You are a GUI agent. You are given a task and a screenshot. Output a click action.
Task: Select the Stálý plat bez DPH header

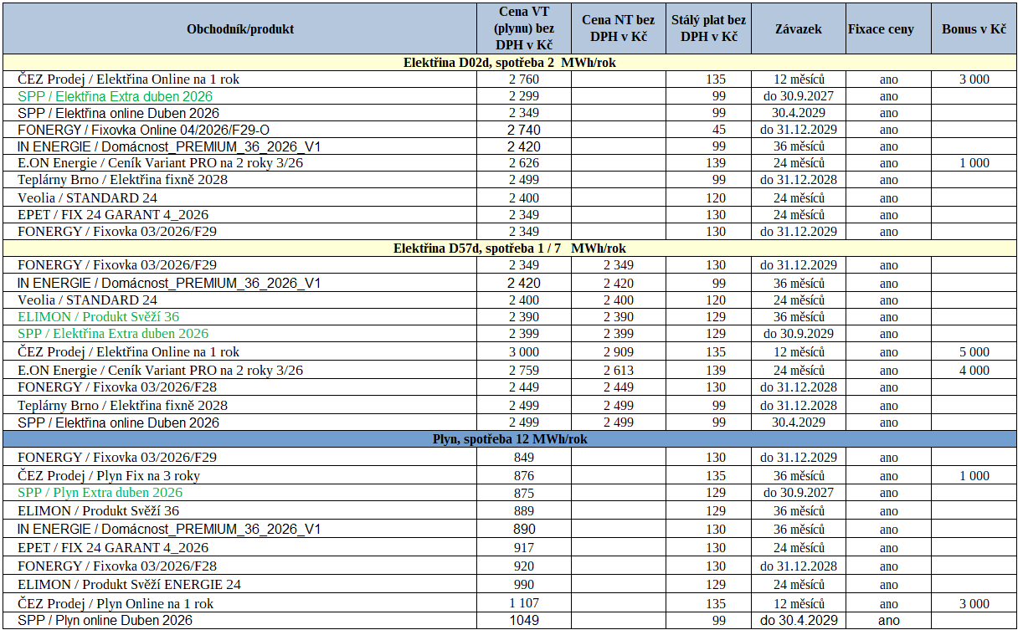(x=708, y=28)
